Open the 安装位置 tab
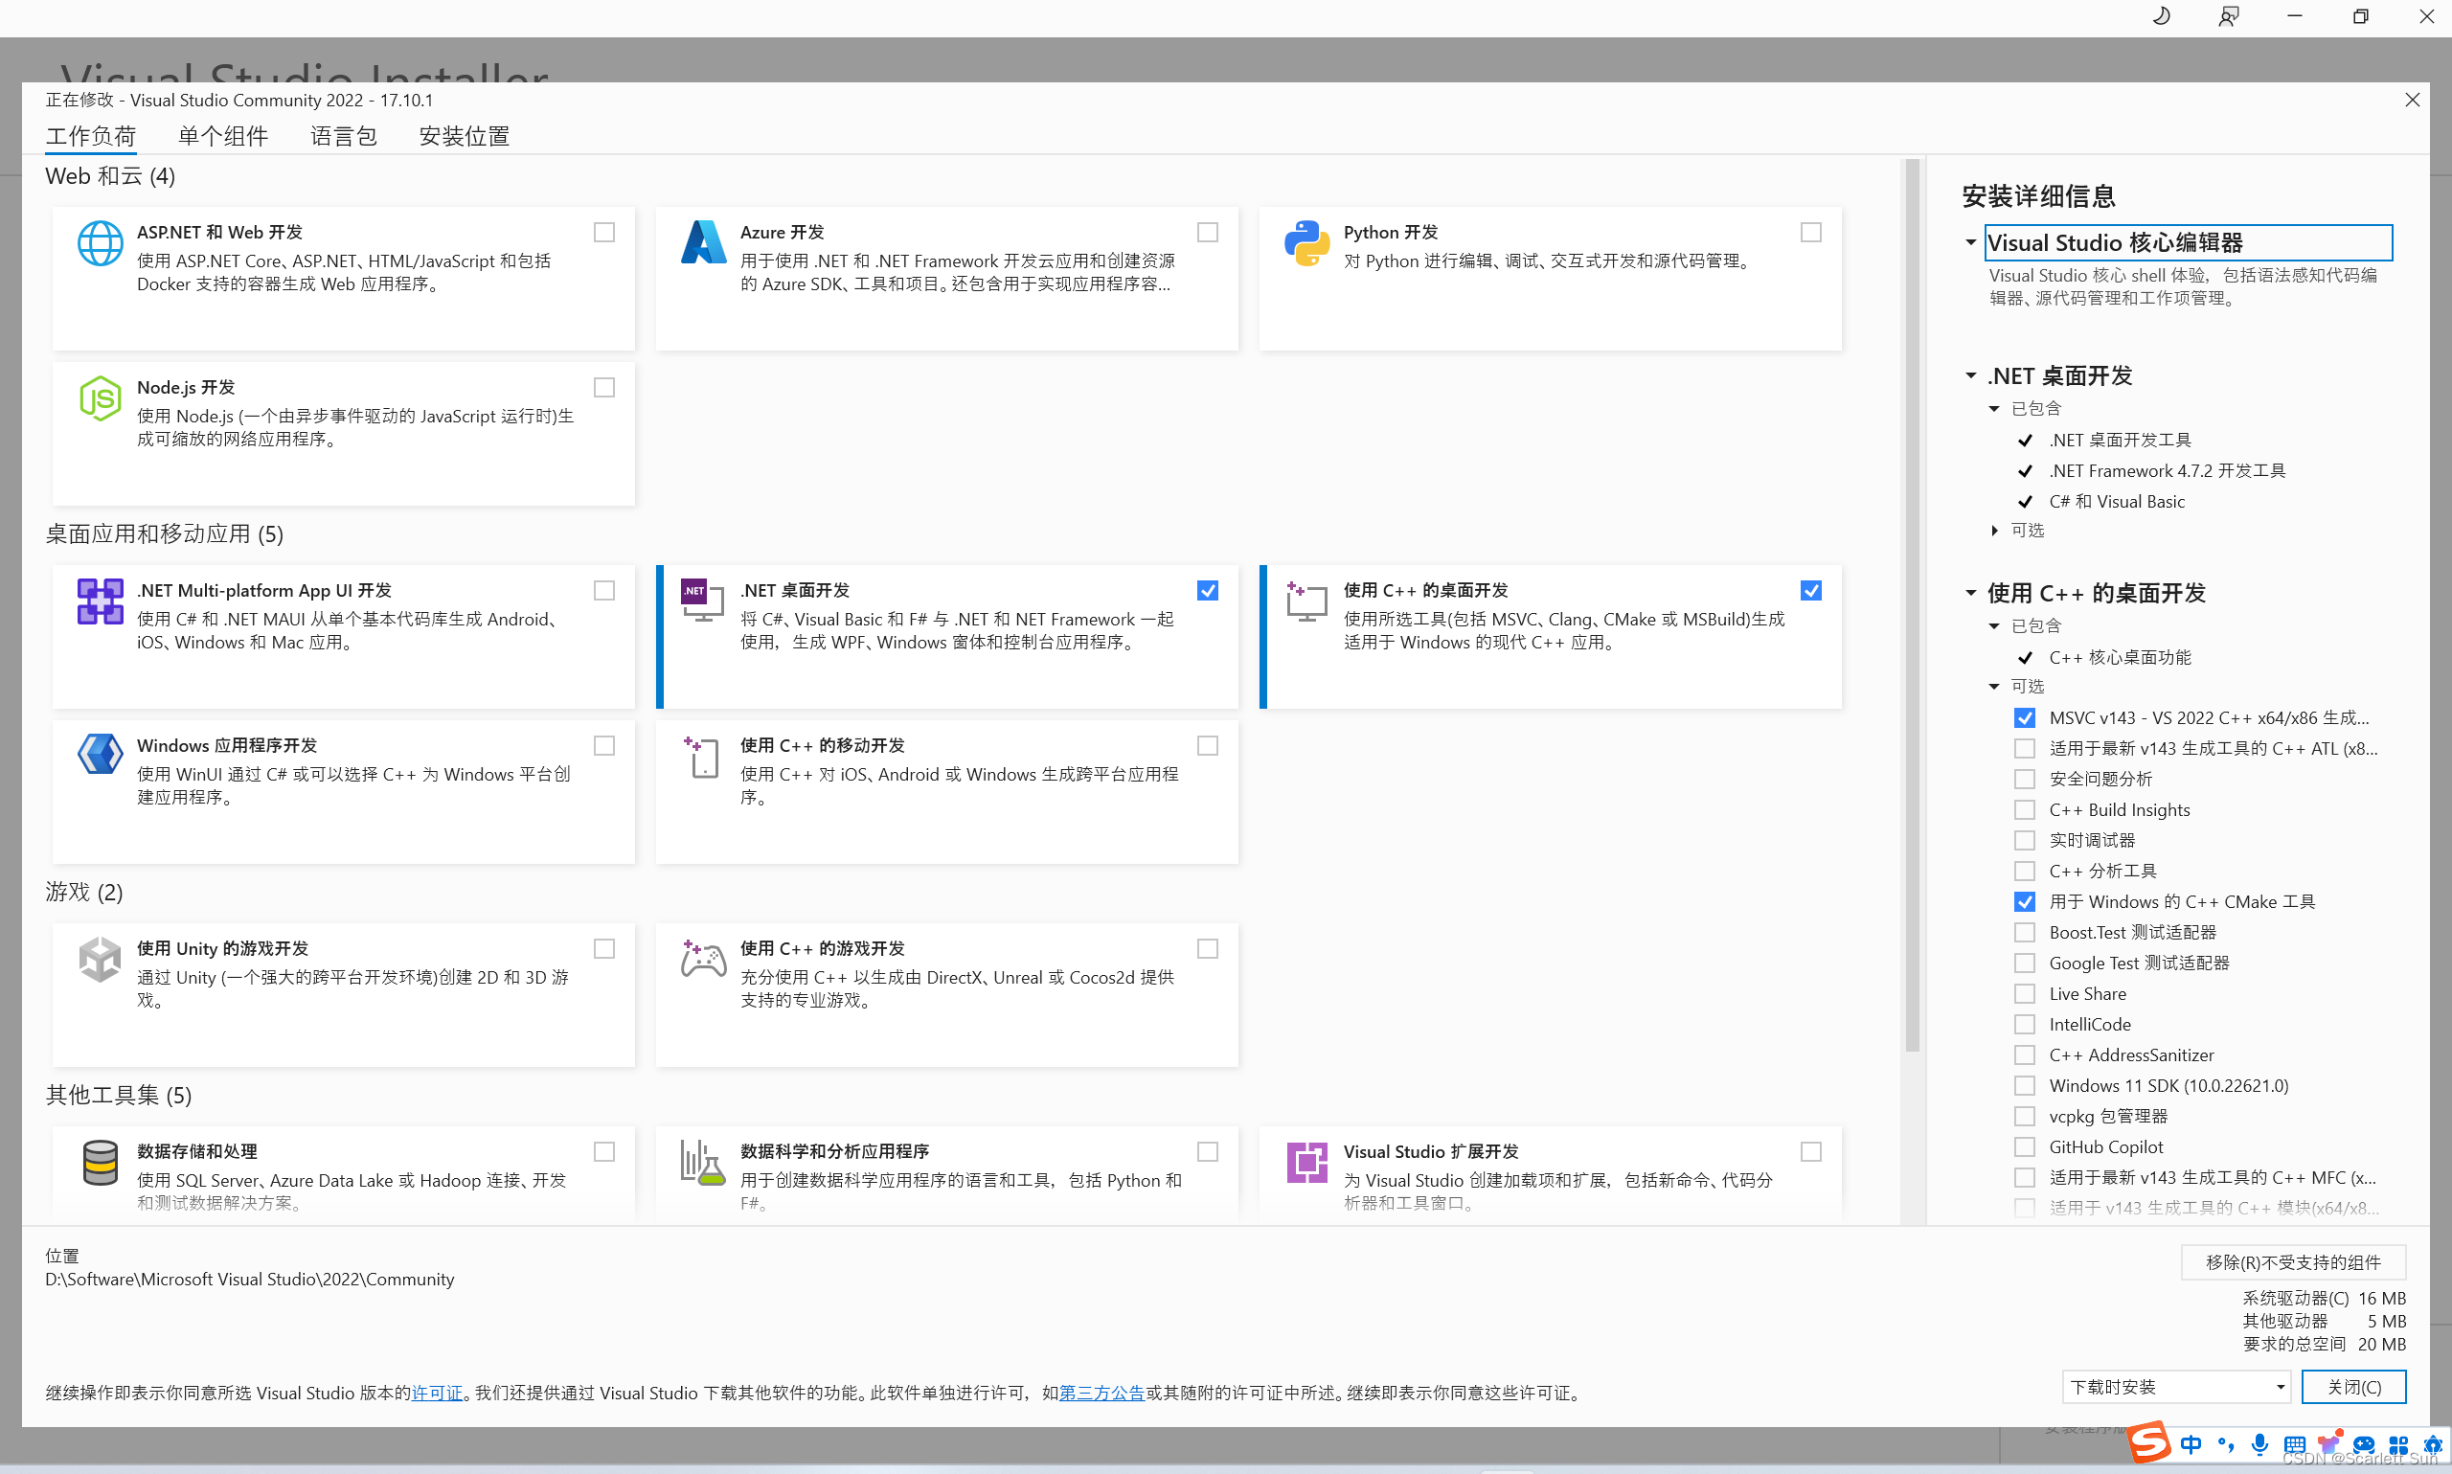 464,136
